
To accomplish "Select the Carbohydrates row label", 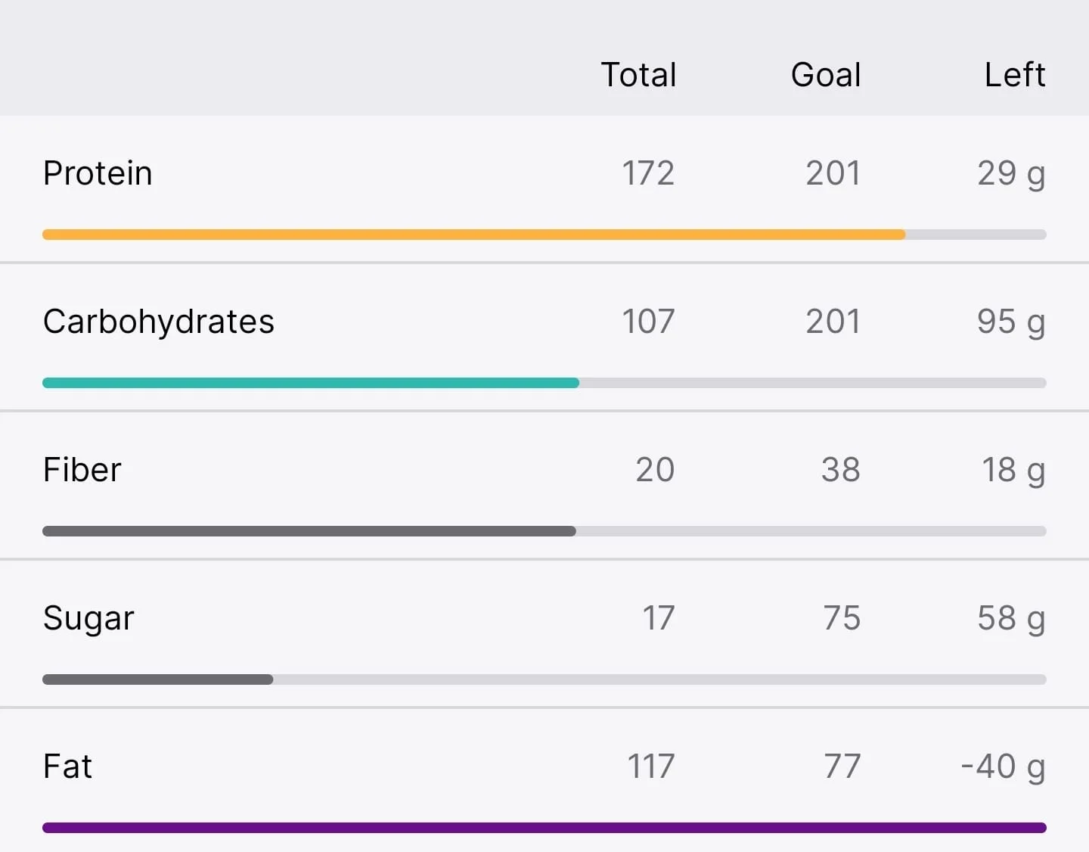I will (159, 322).
